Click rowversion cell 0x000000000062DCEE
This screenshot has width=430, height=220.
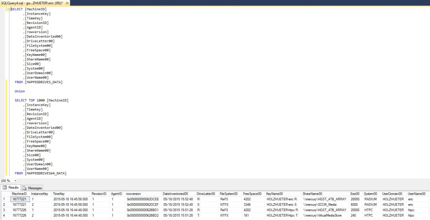point(143,199)
